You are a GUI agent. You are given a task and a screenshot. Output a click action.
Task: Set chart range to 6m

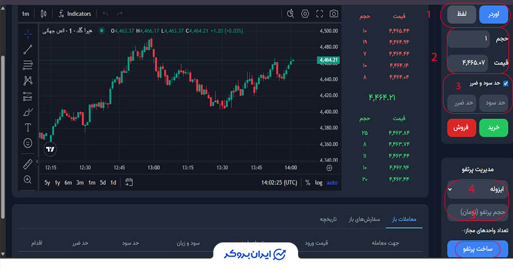[x=68, y=183]
